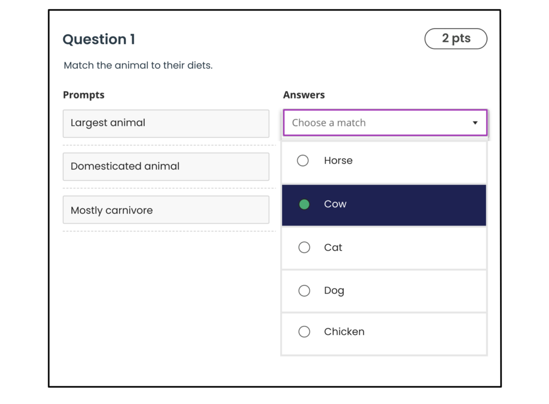Image resolution: width=549 pixels, height=404 pixels.
Task: Collapse the answers list via dropdown arrow
Action: pos(475,123)
